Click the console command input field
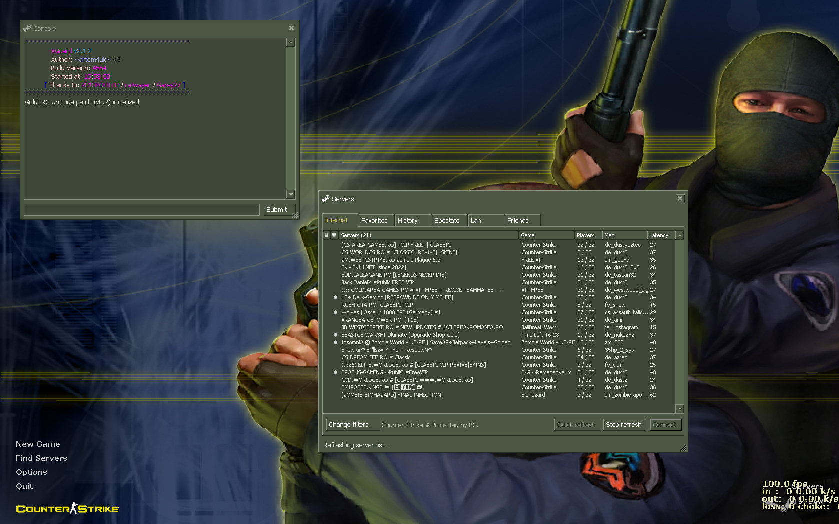Image resolution: width=839 pixels, height=524 pixels. click(141, 210)
